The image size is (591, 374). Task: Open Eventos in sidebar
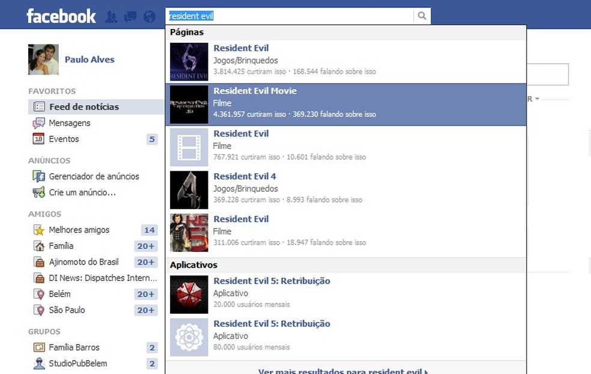tap(64, 139)
